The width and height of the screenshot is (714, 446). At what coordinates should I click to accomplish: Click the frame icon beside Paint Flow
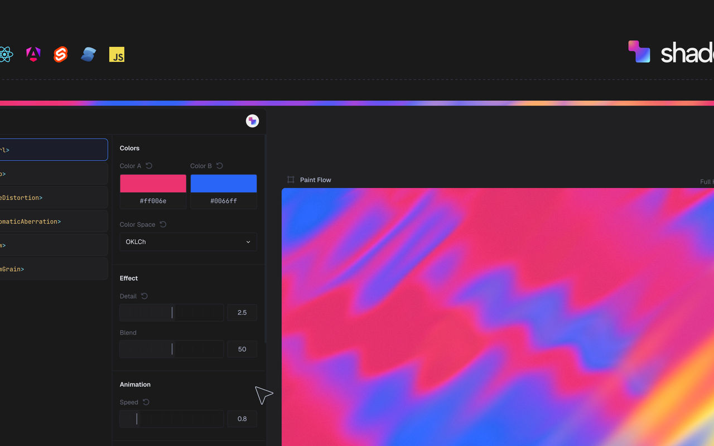(x=291, y=180)
